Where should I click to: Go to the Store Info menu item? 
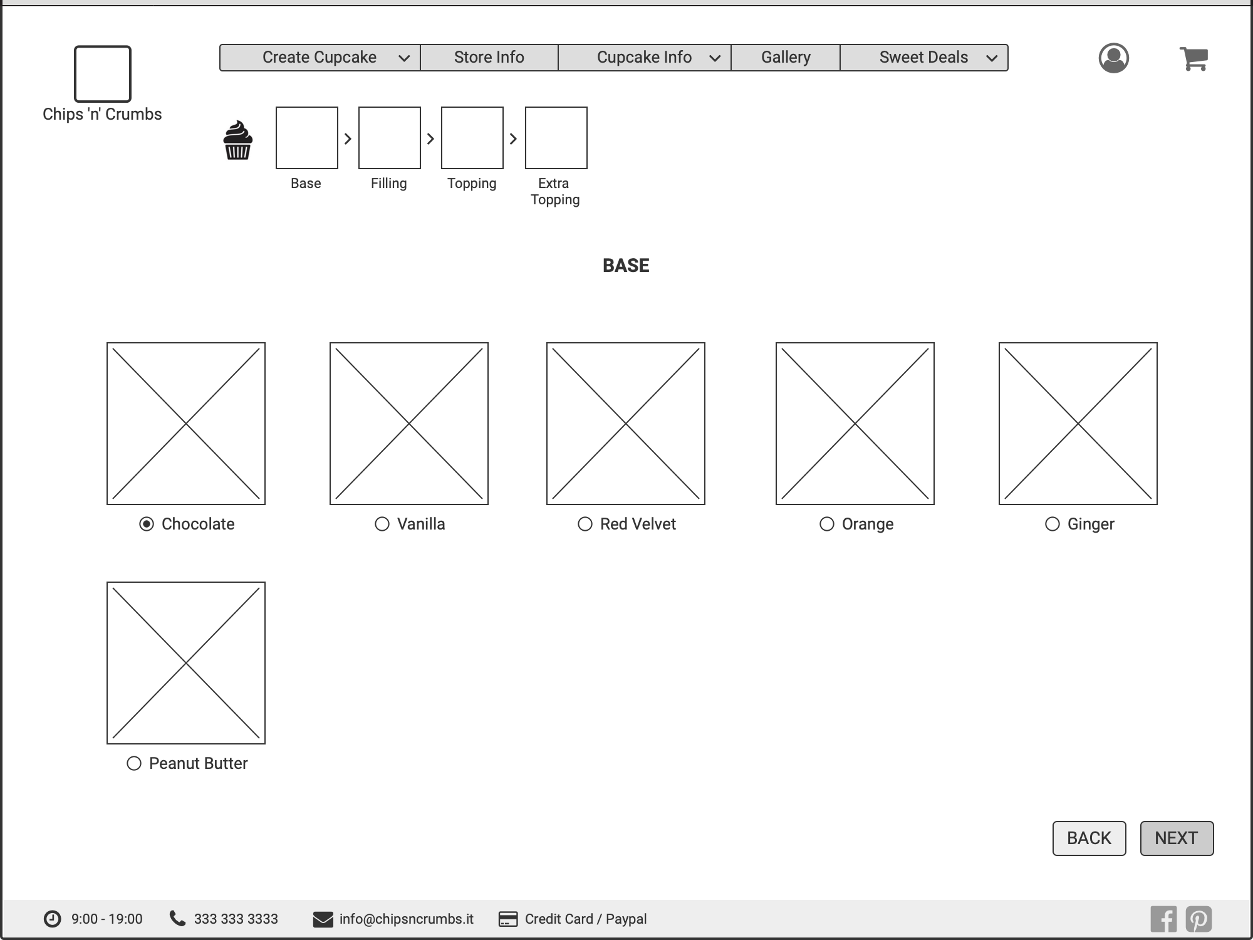coord(489,58)
